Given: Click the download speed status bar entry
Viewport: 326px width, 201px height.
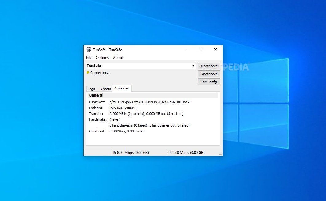Looking at the screenshot, I should tap(130, 153).
